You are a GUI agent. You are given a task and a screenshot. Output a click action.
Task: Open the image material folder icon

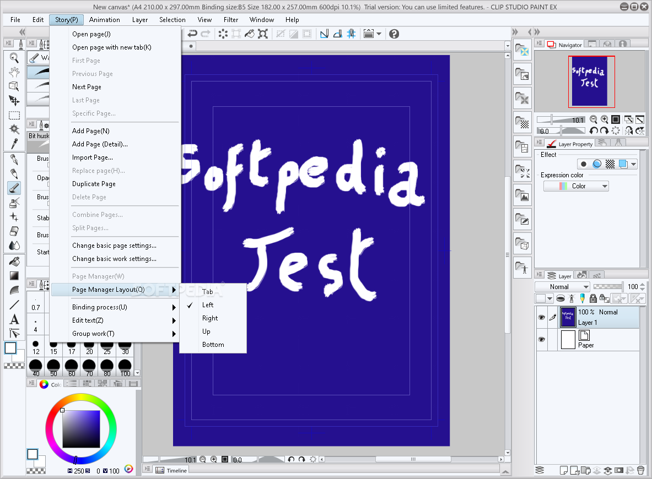522,195
